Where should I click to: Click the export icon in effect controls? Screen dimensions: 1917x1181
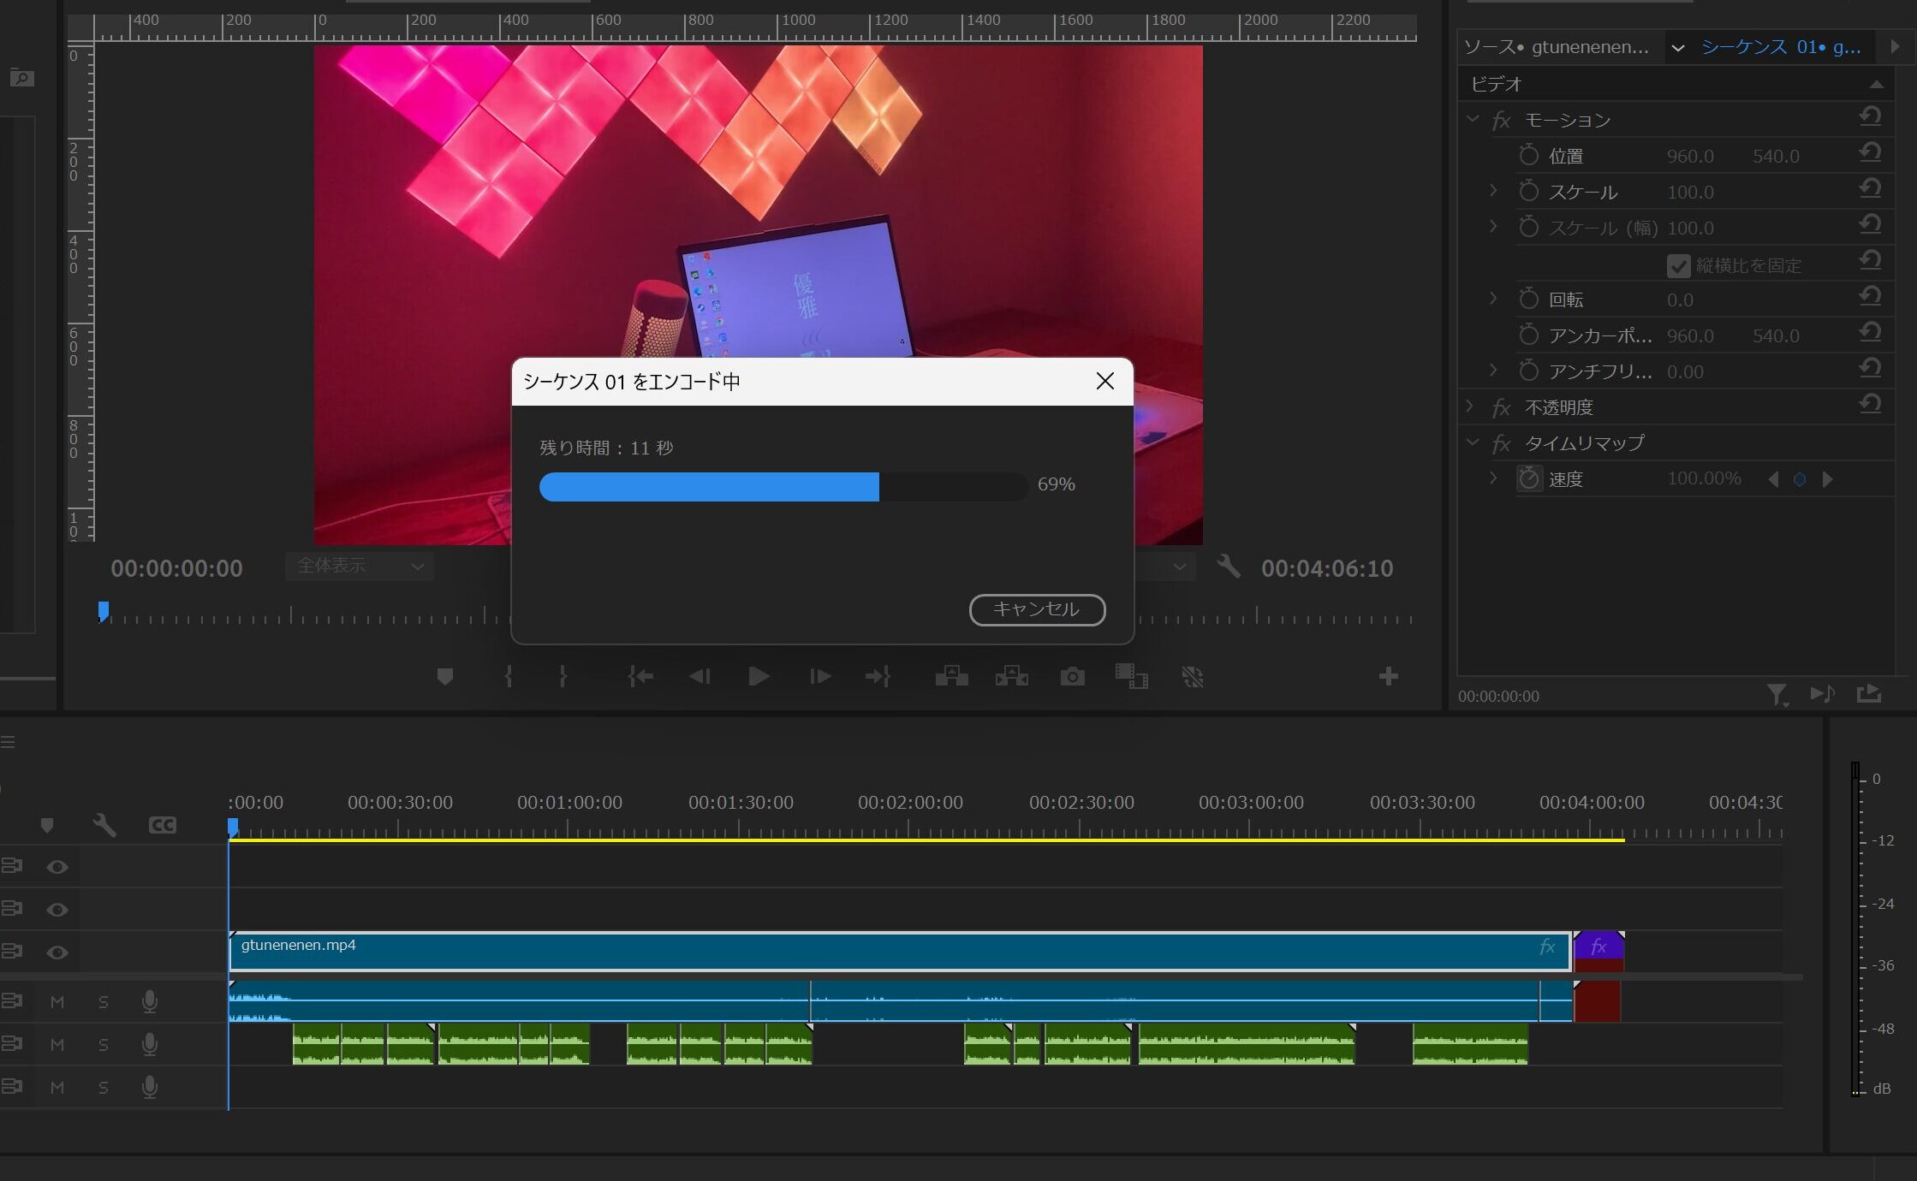pos(1869,694)
